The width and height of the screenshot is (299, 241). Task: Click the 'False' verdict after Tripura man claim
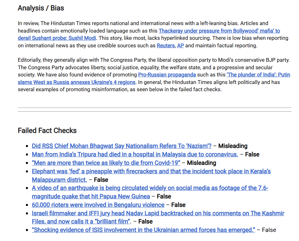pos(252,155)
